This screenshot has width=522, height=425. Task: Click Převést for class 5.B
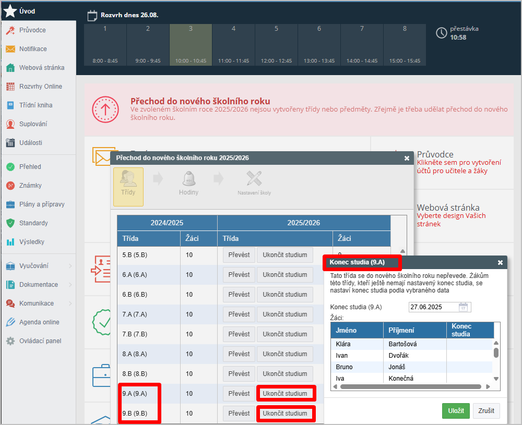(239, 255)
